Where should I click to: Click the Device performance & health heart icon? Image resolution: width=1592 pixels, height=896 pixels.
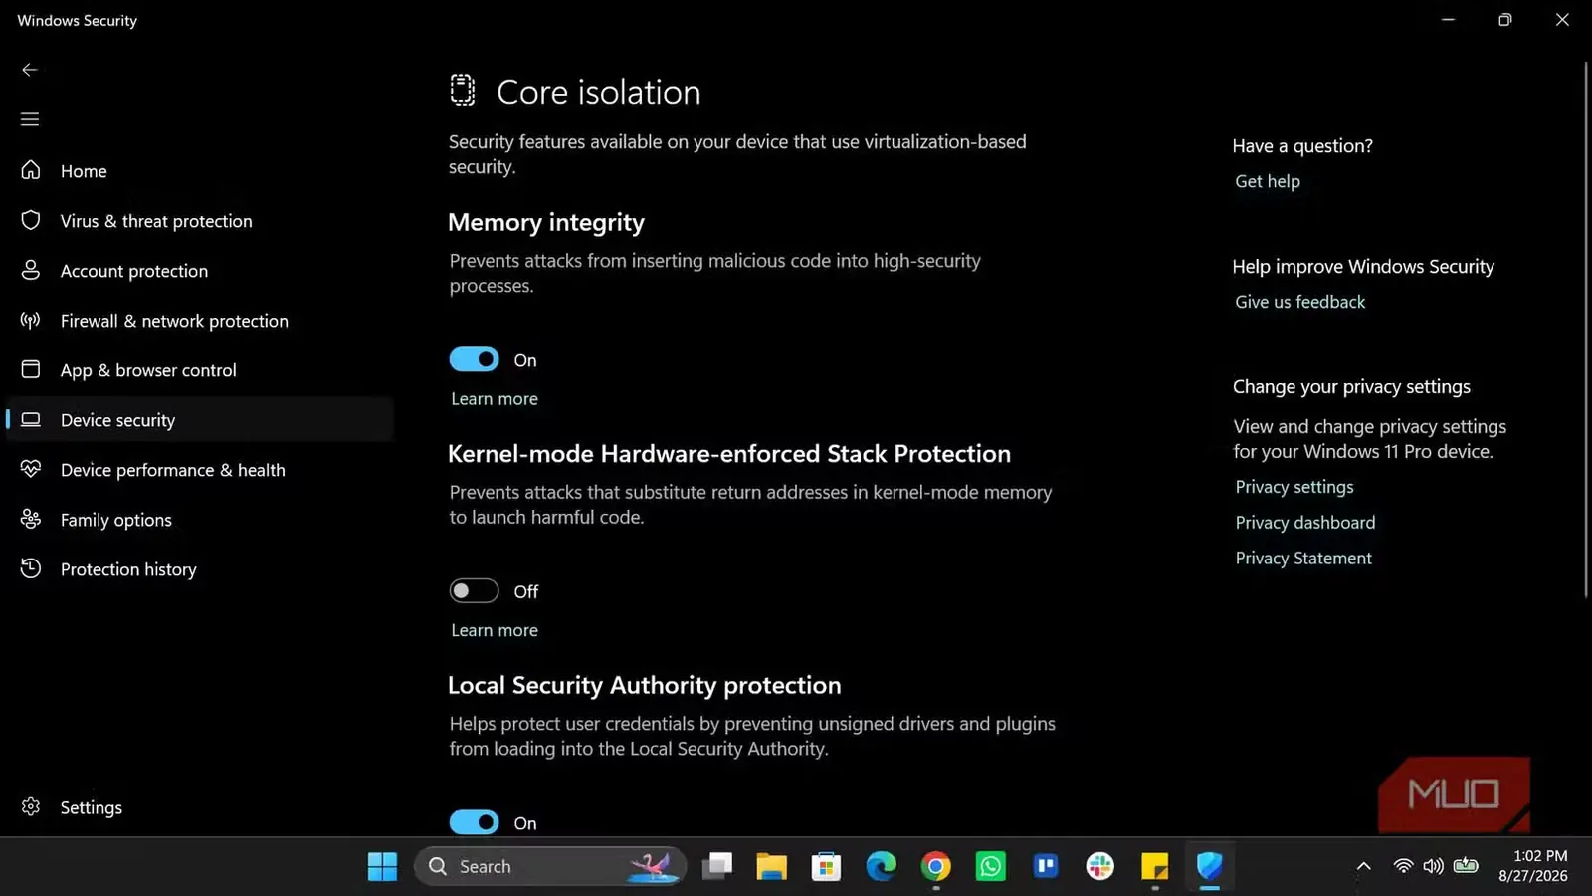pyautogui.click(x=31, y=469)
